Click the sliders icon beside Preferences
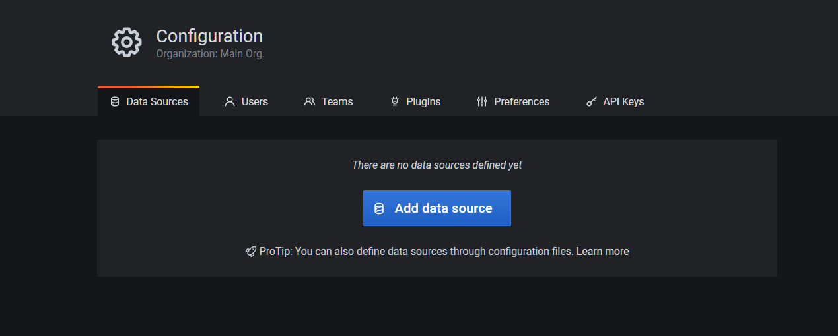 [x=481, y=101]
